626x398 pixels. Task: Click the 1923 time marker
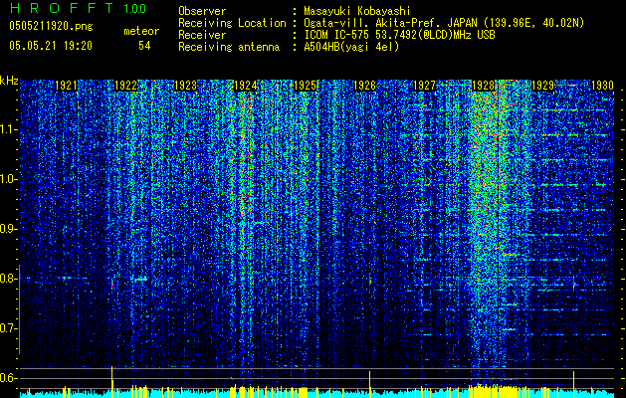(x=186, y=86)
